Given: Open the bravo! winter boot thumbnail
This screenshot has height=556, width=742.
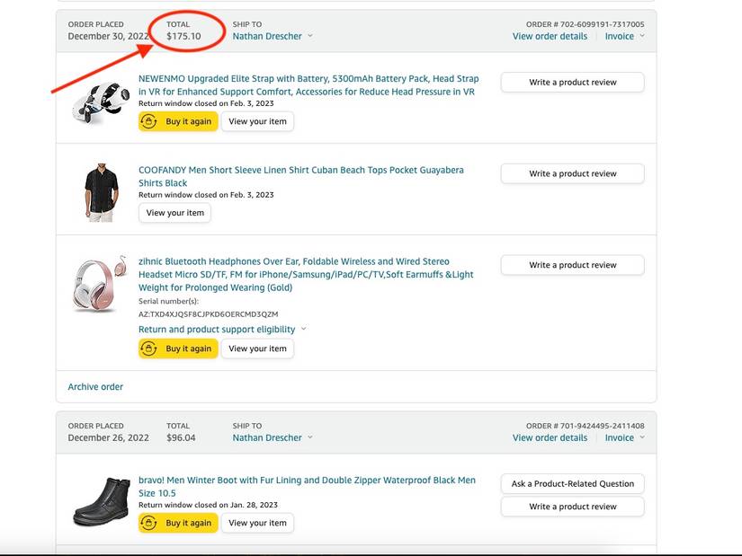Looking at the screenshot, I should [99, 499].
